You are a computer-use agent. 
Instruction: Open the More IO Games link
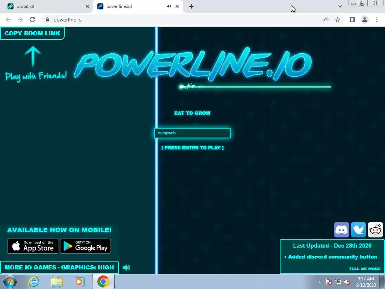(30, 268)
